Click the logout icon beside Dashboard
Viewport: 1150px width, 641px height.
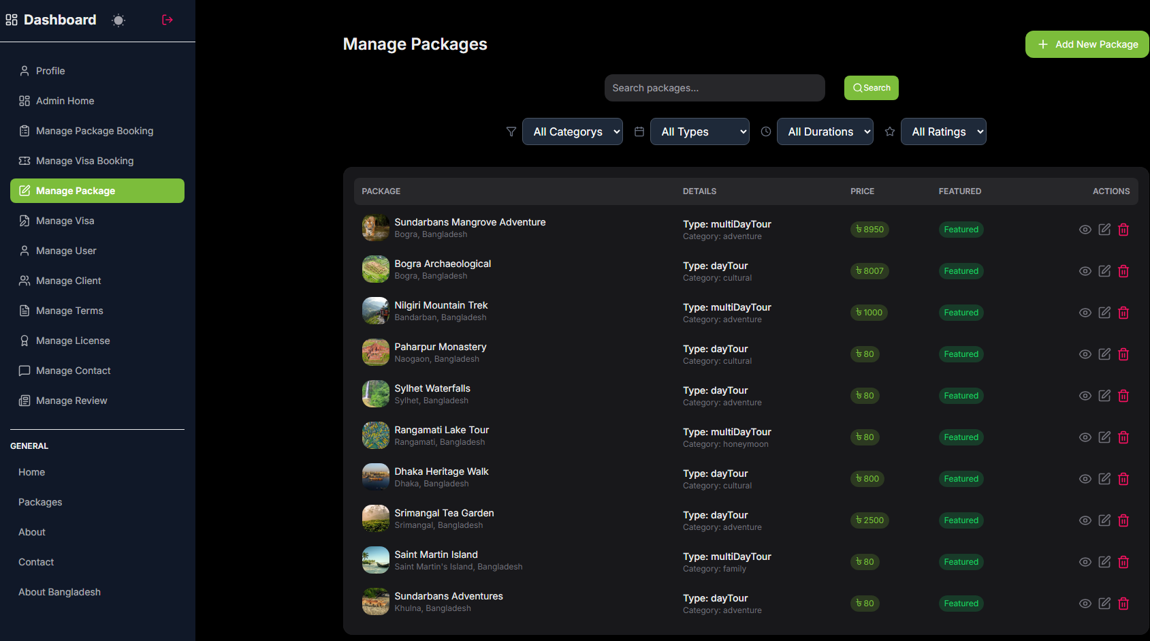tap(167, 20)
